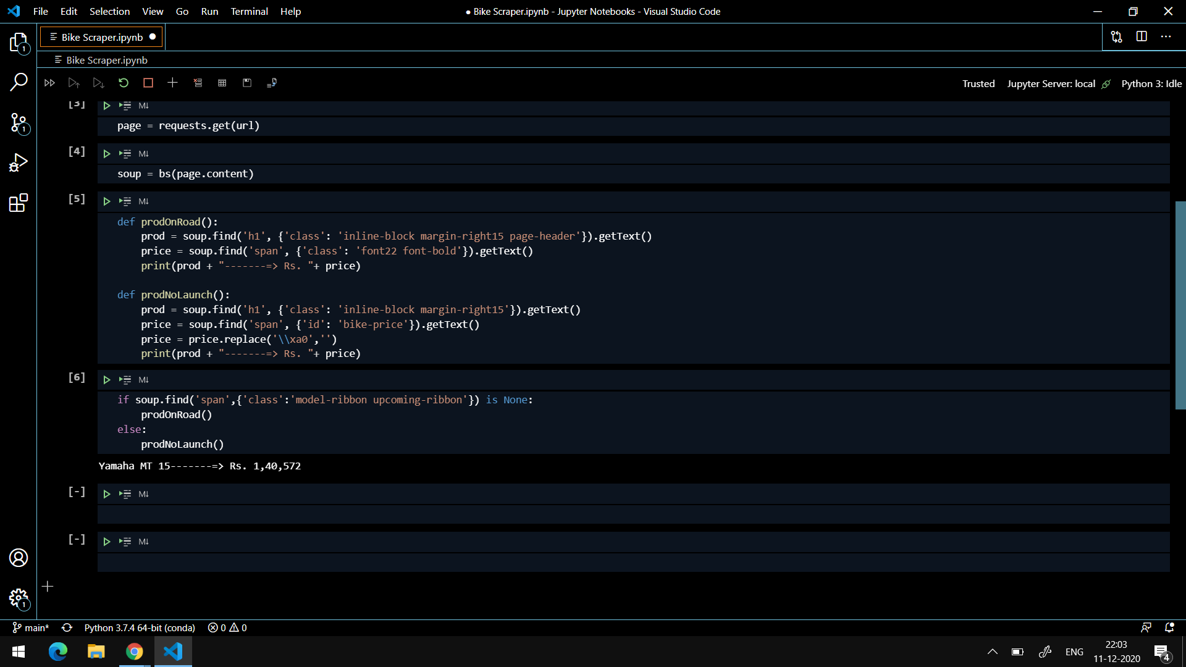The height and width of the screenshot is (667, 1186).
Task: Restart the Jupyter kernel
Action: (x=124, y=83)
